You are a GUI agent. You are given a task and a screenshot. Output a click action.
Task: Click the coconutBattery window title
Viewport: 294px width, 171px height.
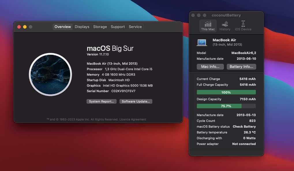point(226,15)
